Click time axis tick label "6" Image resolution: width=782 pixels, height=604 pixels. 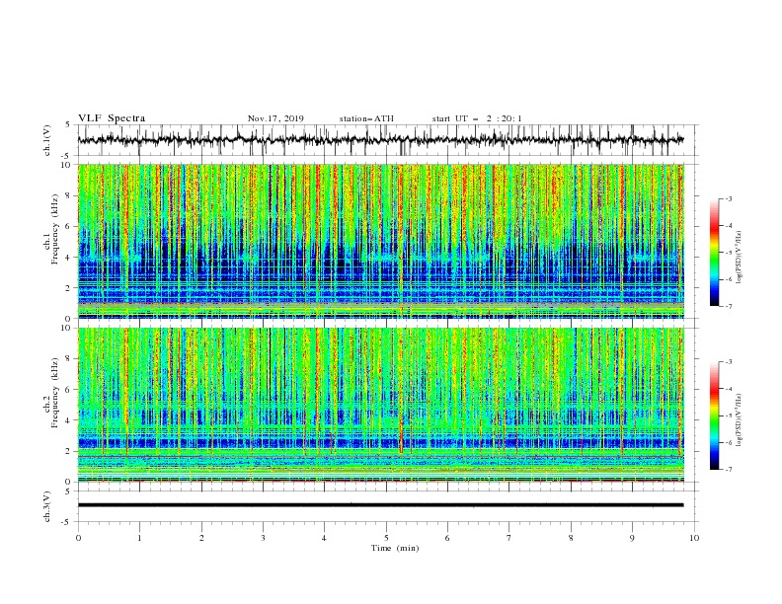[447, 538]
